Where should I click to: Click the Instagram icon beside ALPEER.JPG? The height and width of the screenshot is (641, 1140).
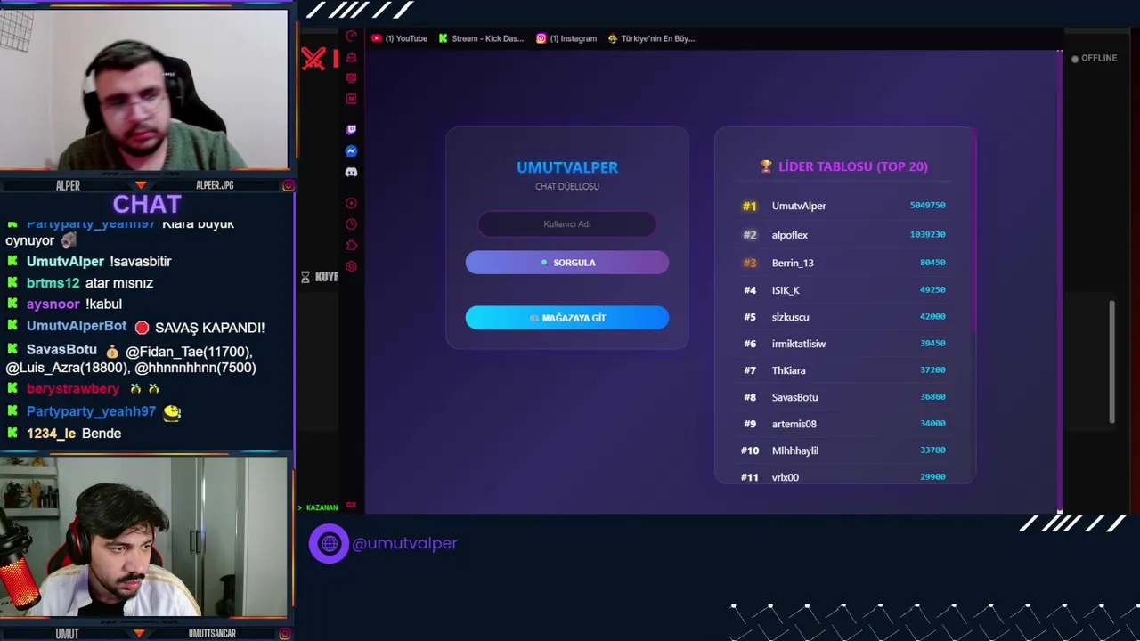point(288,185)
